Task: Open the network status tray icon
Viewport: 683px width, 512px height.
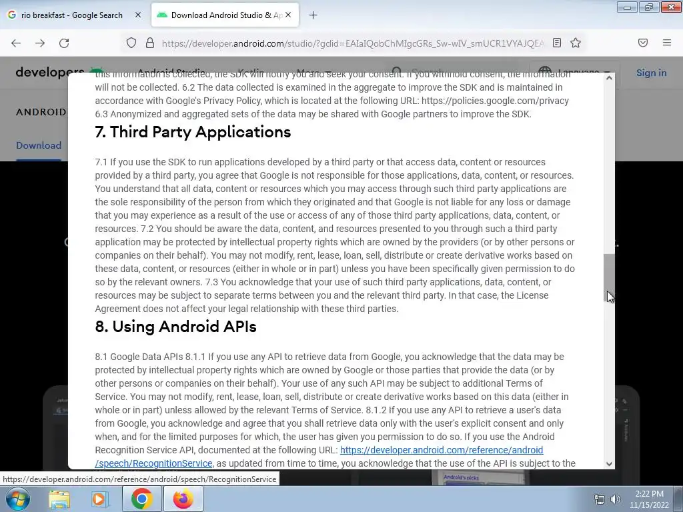Action: pyautogui.click(x=600, y=499)
